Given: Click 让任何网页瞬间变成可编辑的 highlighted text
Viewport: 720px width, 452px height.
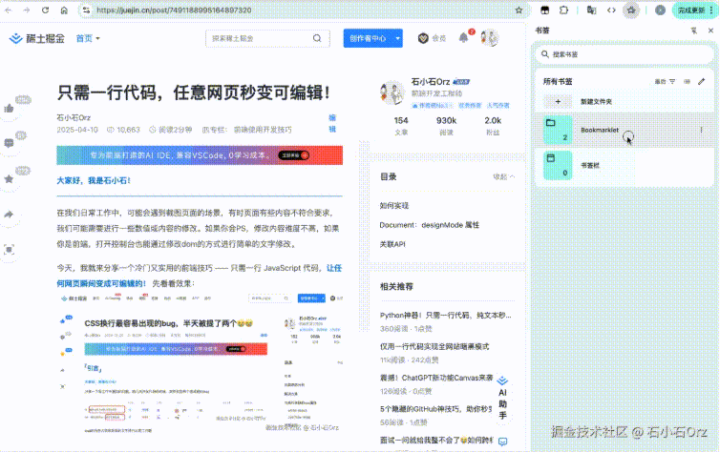Looking at the screenshot, I should pyautogui.click(x=199, y=276).
